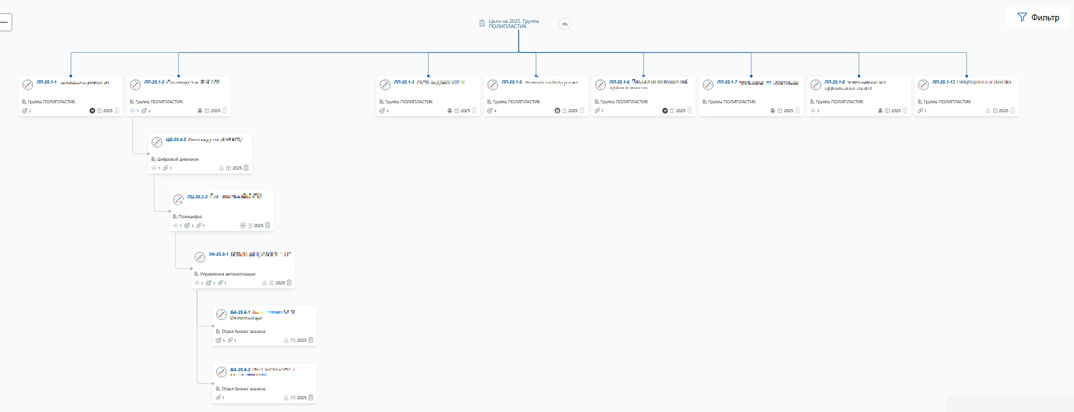The width and height of the screenshot is (1074, 412).
Task: Click the target icon on ПП-25.1-3 card
Action: coord(382,111)
